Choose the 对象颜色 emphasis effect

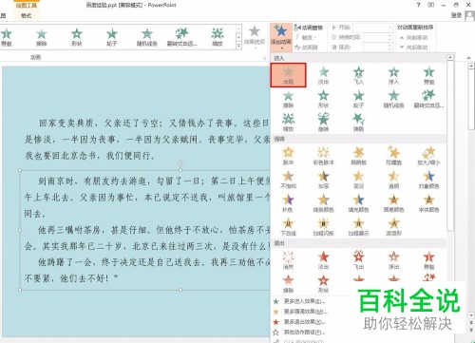428,180
